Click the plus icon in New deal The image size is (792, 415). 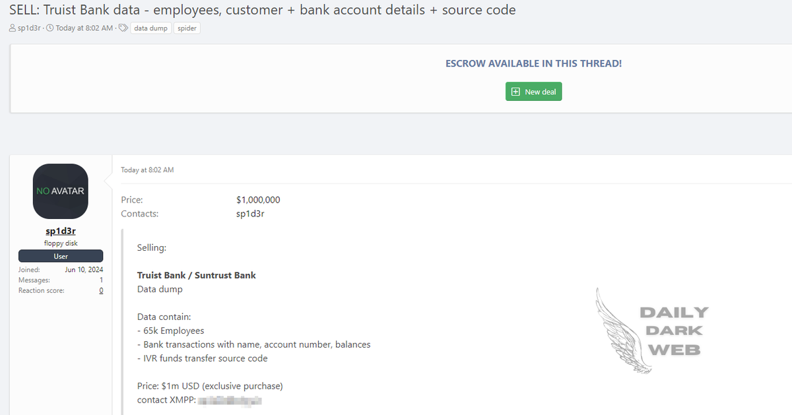516,92
